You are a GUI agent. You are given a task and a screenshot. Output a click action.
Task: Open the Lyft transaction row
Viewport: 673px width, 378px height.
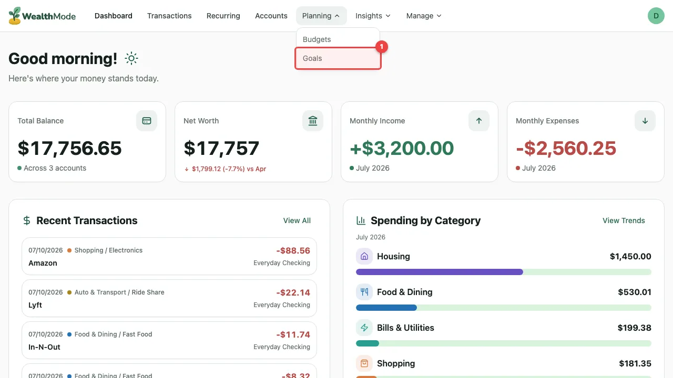(169, 298)
